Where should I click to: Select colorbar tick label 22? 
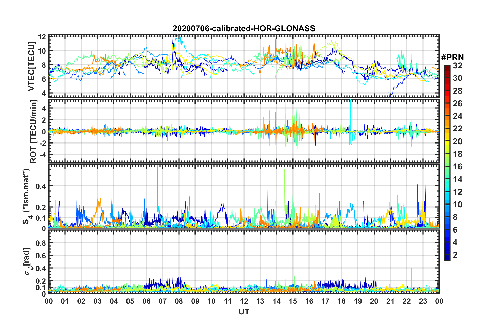pos(457,129)
